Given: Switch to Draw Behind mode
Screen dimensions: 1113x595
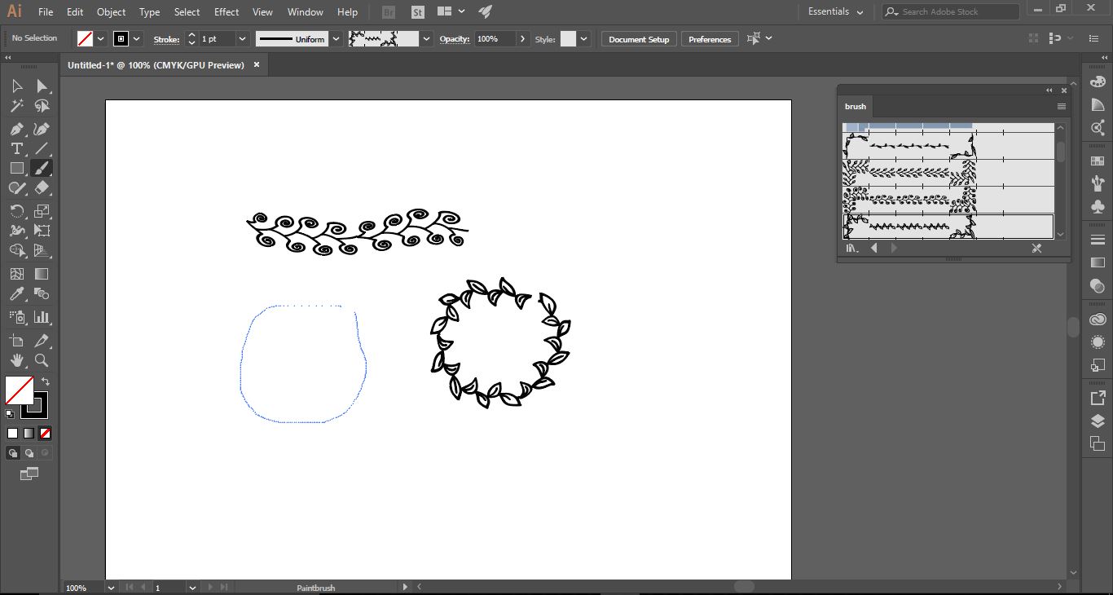Looking at the screenshot, I should coord(29,453).
